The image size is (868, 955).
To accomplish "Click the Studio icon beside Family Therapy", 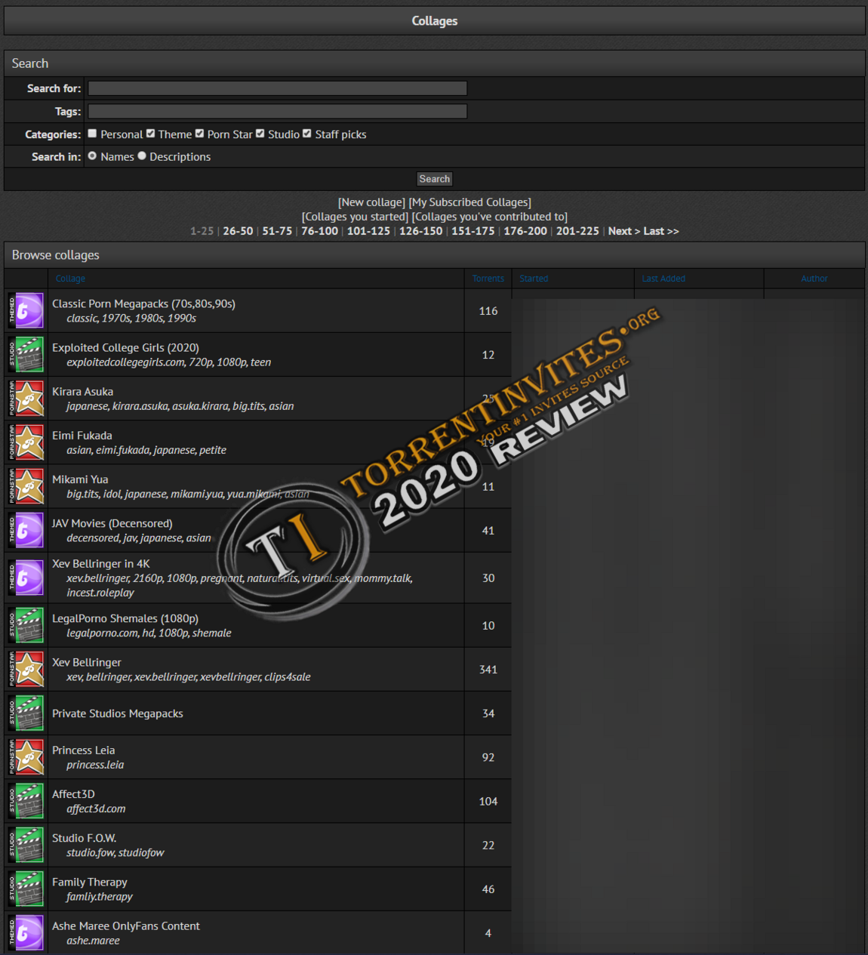I will coord(26,889).
